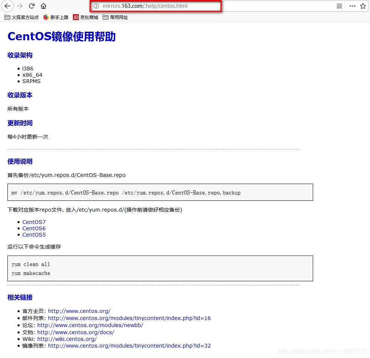Click the Forward arrow button
The image size is (370, 358).
(20, 6)
